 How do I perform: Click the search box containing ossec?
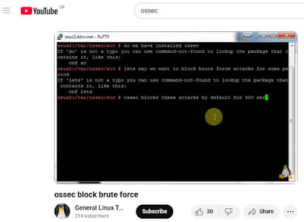219,11
